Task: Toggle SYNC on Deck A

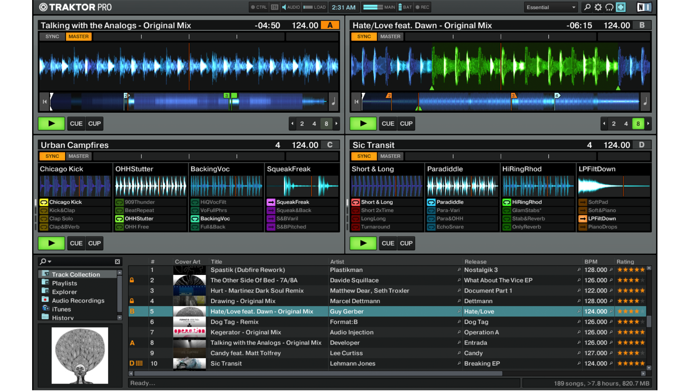Action: click(x=52, y=37)
